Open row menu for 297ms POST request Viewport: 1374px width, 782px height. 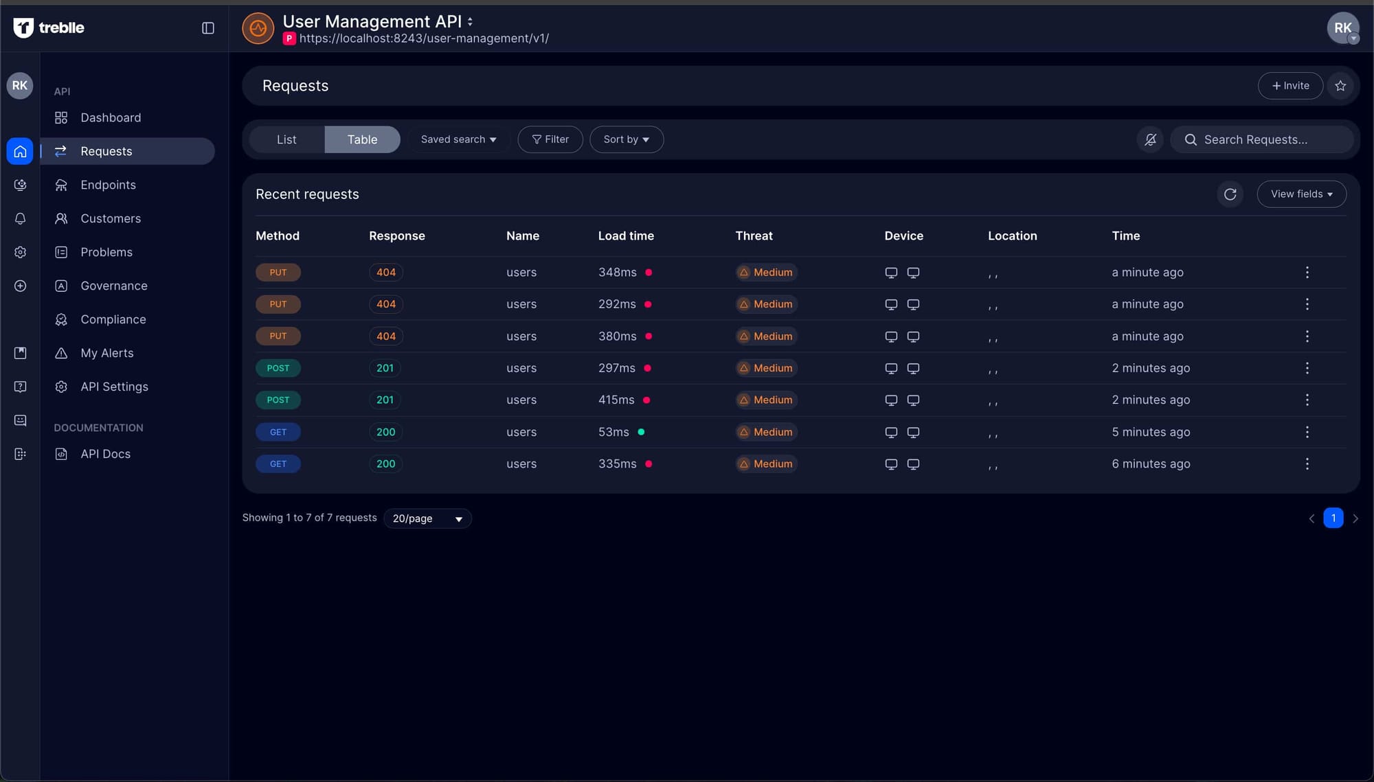pyautogui.click(x=1307, y=368)
